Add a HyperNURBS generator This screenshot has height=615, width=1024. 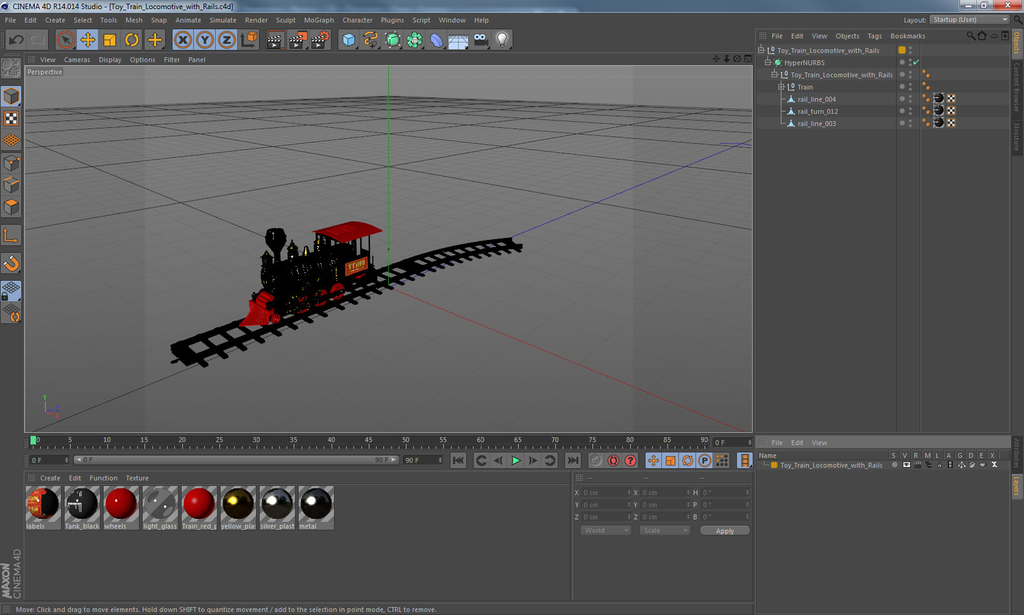point(393,40)
